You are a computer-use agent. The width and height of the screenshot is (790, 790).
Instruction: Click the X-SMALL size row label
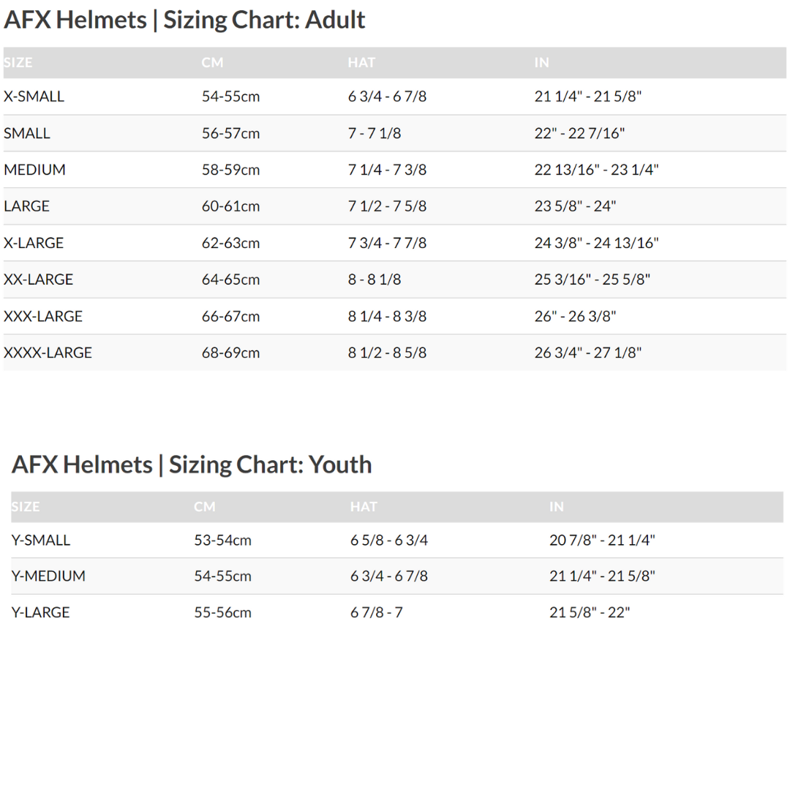(34, 97)
